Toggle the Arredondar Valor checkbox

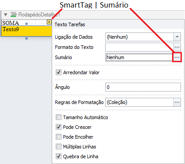58,72
